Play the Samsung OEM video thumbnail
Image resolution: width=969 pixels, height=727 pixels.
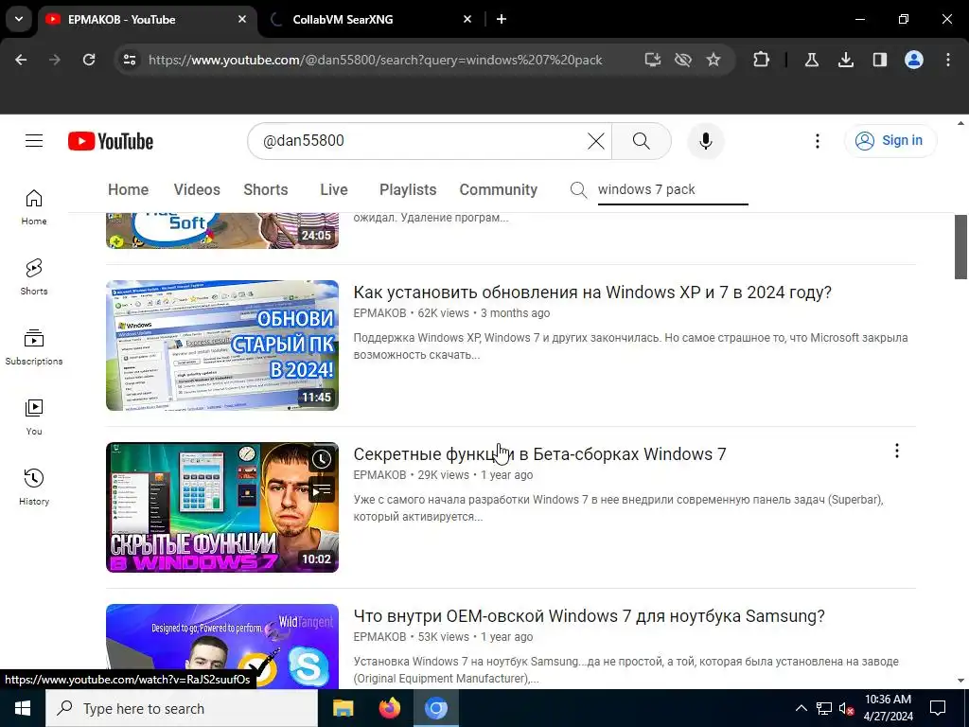[221, 646]
